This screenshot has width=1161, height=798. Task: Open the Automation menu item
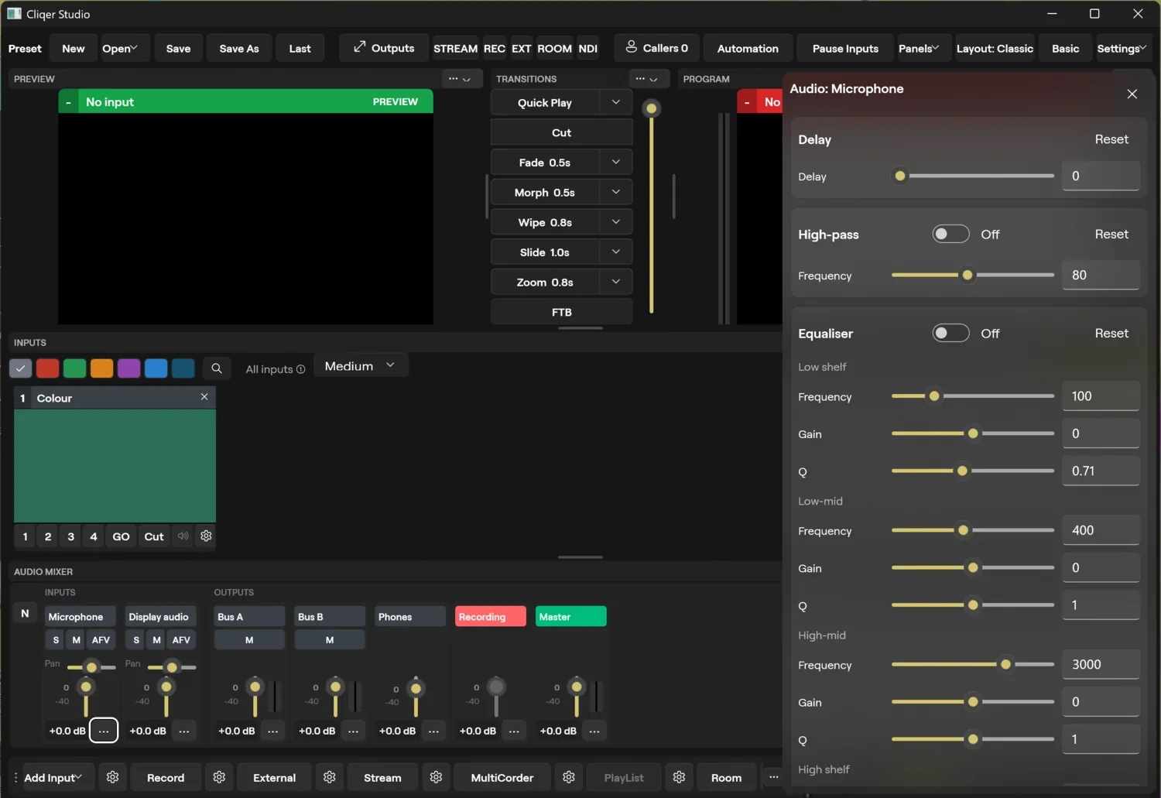click(x=748, y=48)
